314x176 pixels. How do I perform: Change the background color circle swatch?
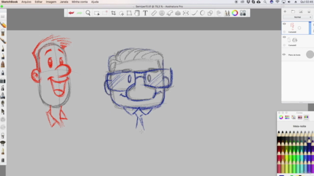coord(310,54)
